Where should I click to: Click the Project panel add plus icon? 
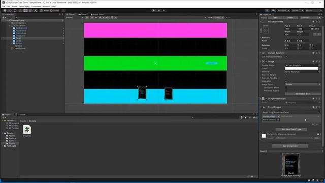[4, 117]
